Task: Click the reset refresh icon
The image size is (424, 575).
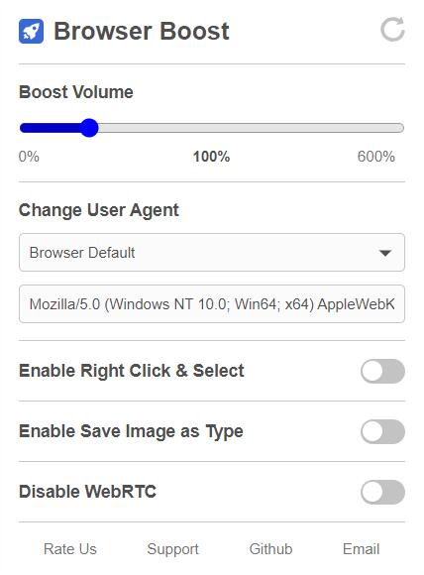Action: (x=392, y=29)
